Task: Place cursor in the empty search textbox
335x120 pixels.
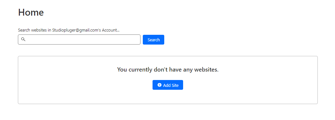Action: (x=79, y=40)
